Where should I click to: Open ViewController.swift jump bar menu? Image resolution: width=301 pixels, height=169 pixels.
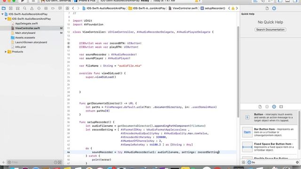183,8
